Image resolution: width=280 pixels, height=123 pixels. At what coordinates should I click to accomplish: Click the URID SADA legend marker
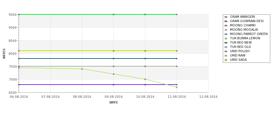pyautogui.click(x=226, y=60)
